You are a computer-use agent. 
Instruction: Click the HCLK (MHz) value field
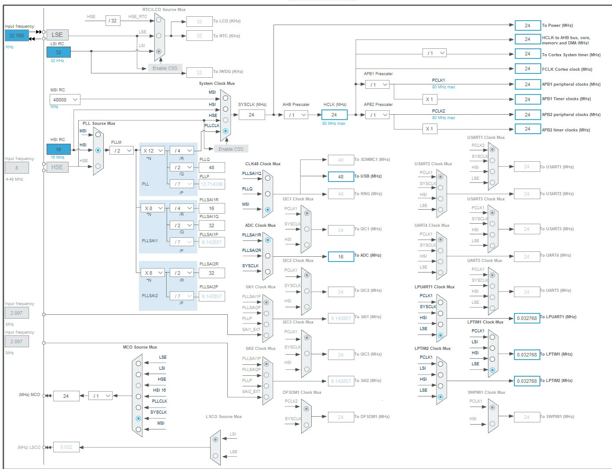[x=334, y=115]
